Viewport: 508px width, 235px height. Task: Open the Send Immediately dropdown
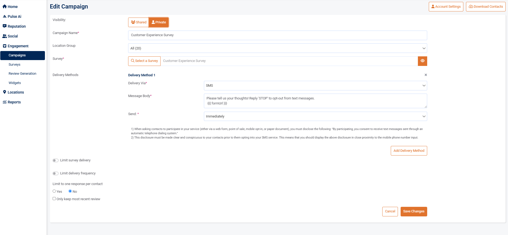point(315,116)
